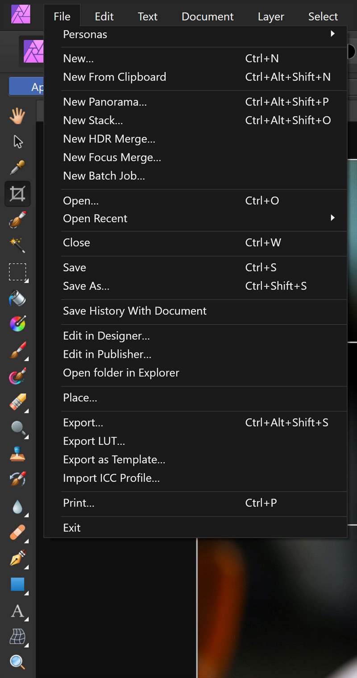Open the Select menu
Image resolution: width=357 pixels, height=678 pixels.
pos(323,17)
